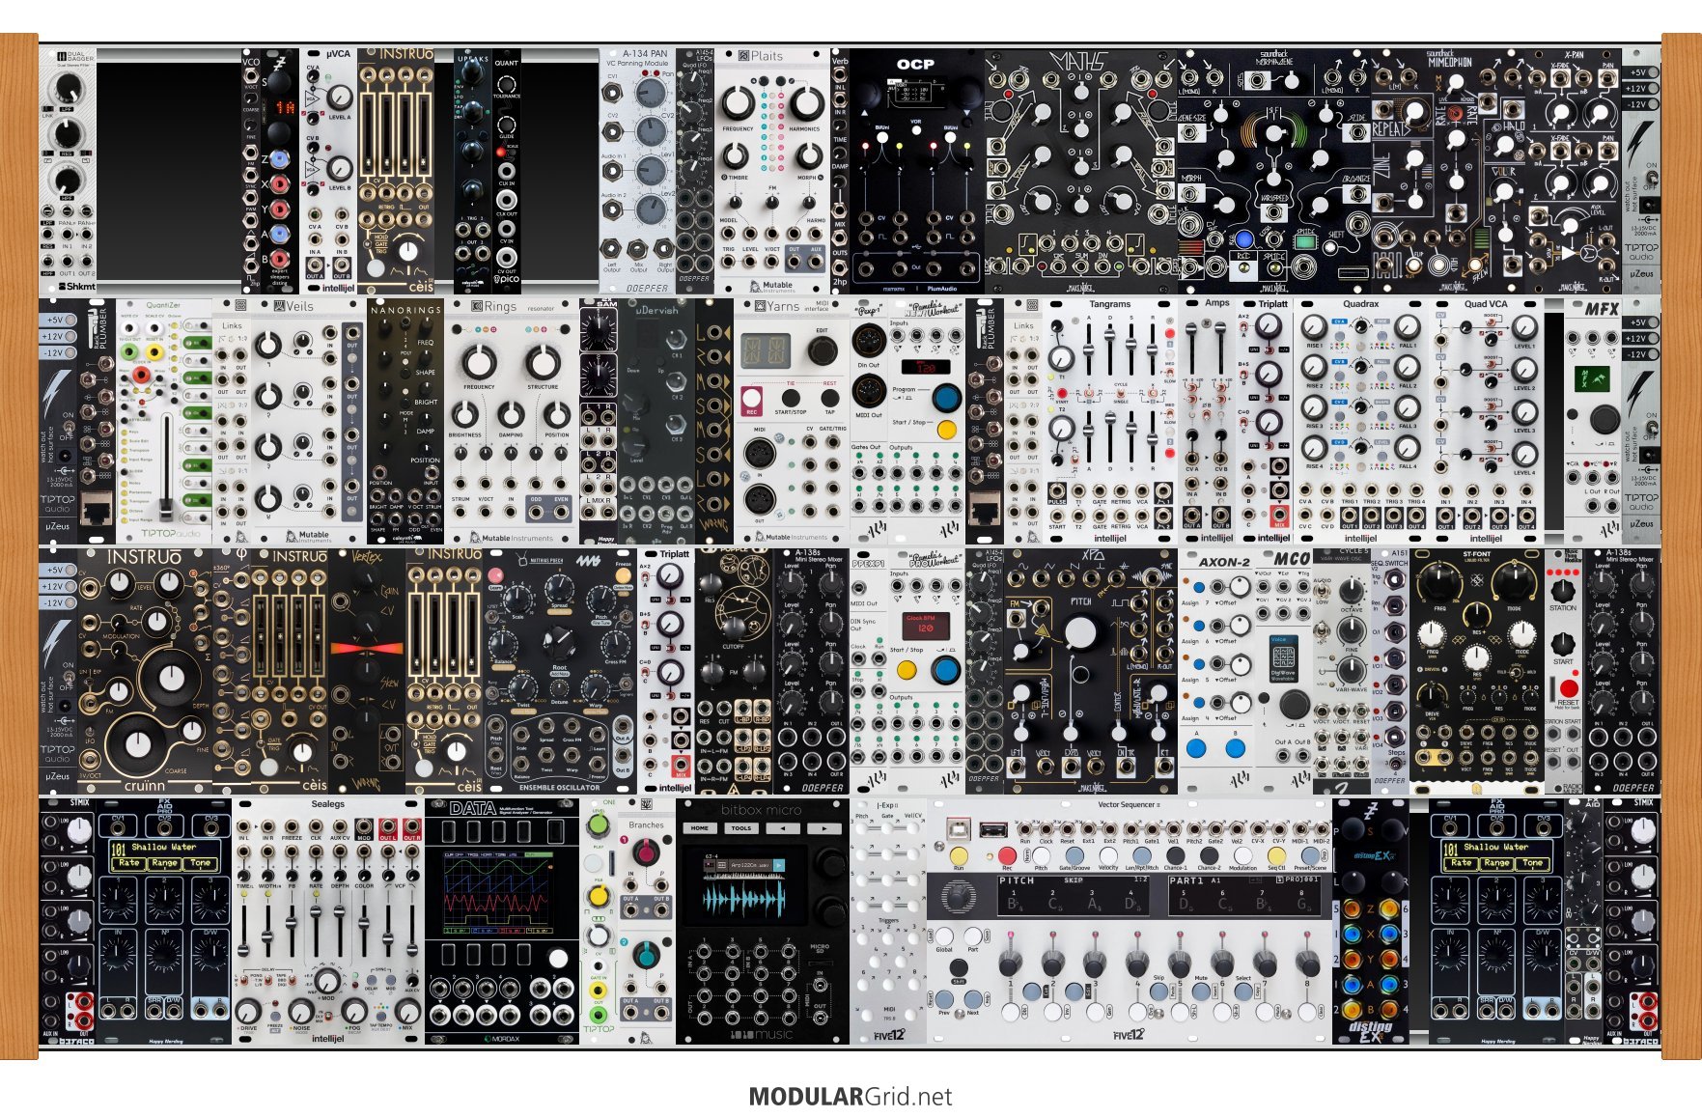Click the USB-B port on Vector Sequencer

coord(958,829)
